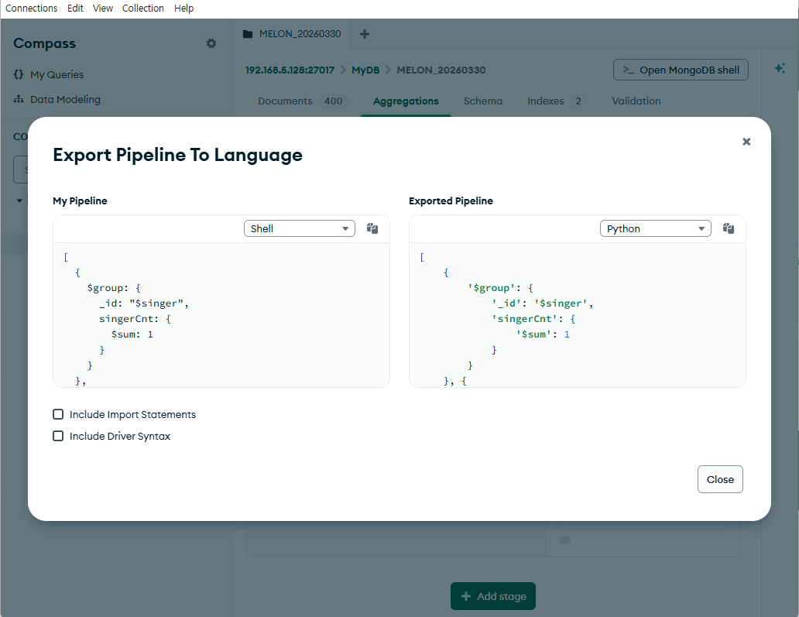
Task: Switch to the Schema tab
Action: tap(482, 101)
